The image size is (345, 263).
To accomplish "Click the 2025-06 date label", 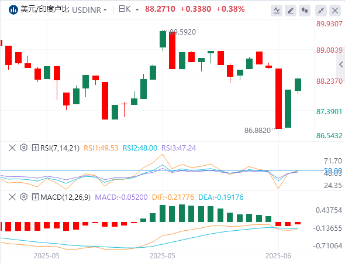I will (278, 256).
